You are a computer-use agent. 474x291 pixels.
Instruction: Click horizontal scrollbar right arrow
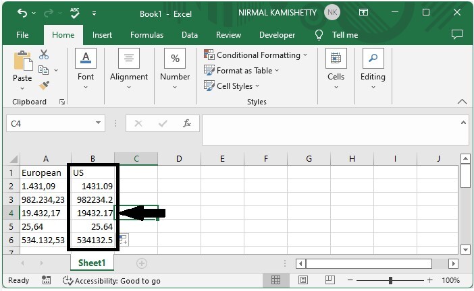tap(453, 263)
